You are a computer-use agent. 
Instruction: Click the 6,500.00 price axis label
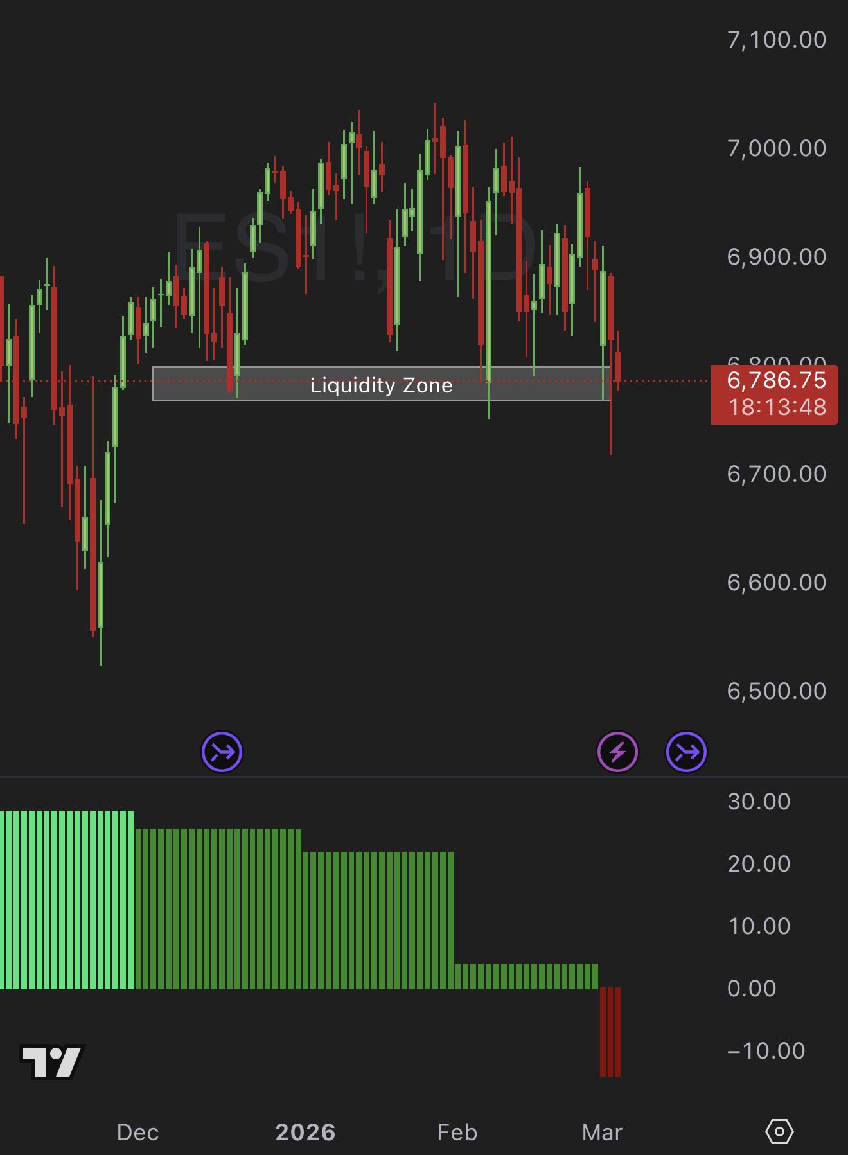tap(776, 691)
